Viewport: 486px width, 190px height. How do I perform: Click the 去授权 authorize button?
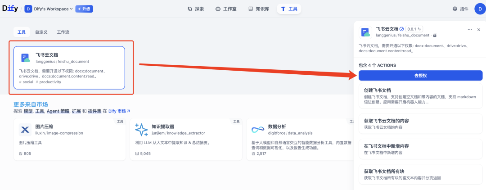coord(421,76)
